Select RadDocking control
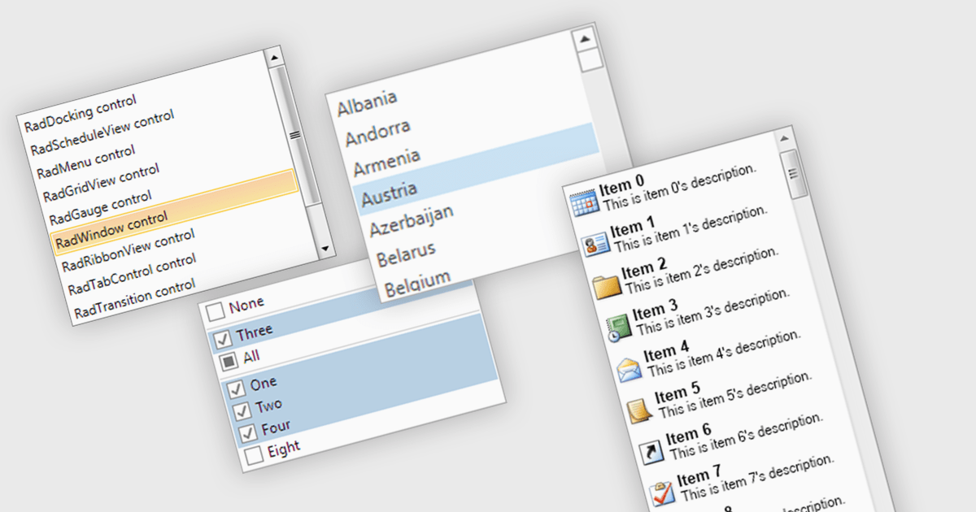Viewport: 976px width, 512px height. (81, 114)
